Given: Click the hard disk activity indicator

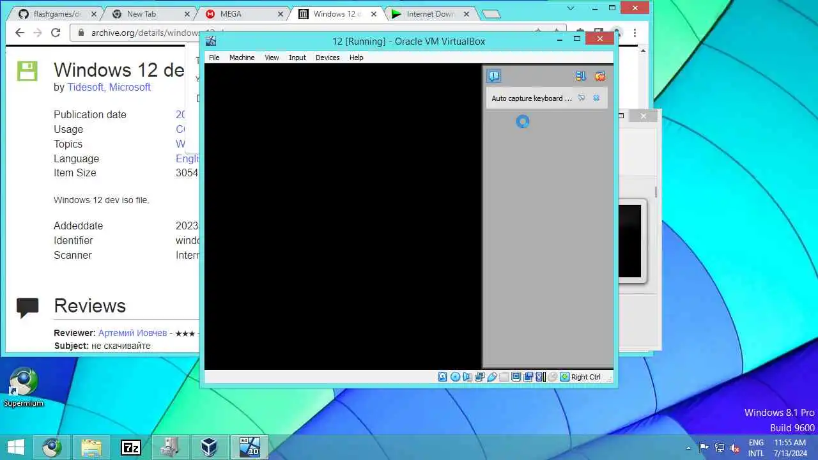Looking at the screenshot, I should coord(443,377).
